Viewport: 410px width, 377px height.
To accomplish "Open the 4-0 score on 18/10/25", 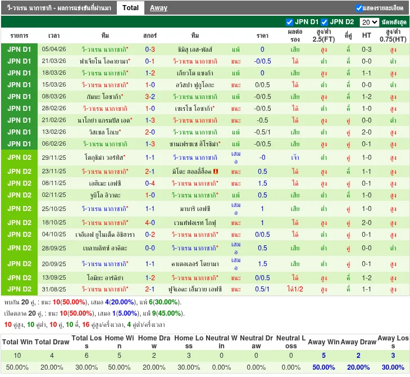I will 150,222.
